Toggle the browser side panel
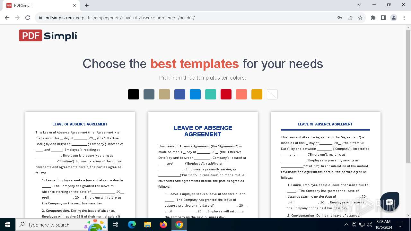Image resolution: width=411 pixels, height=231 pixels. coord(383,18)
